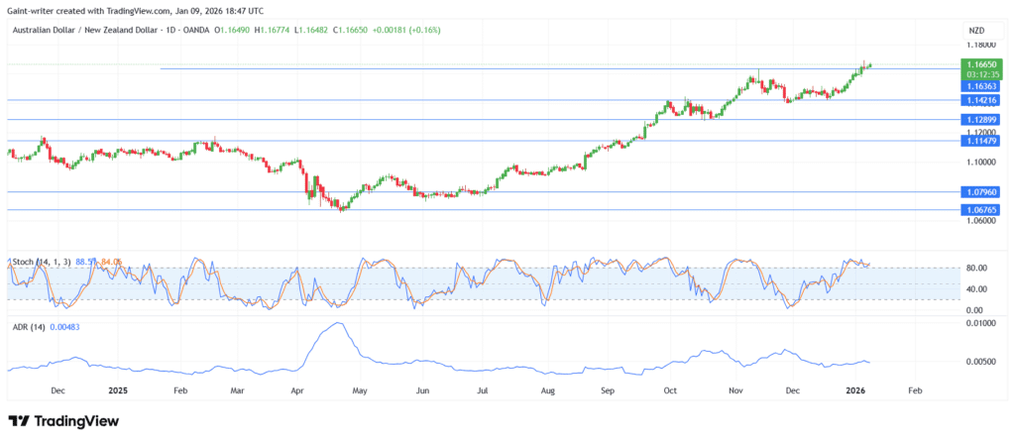Click the Nov label on time axis
The image size is (1015, 442).
click(734, 390)
